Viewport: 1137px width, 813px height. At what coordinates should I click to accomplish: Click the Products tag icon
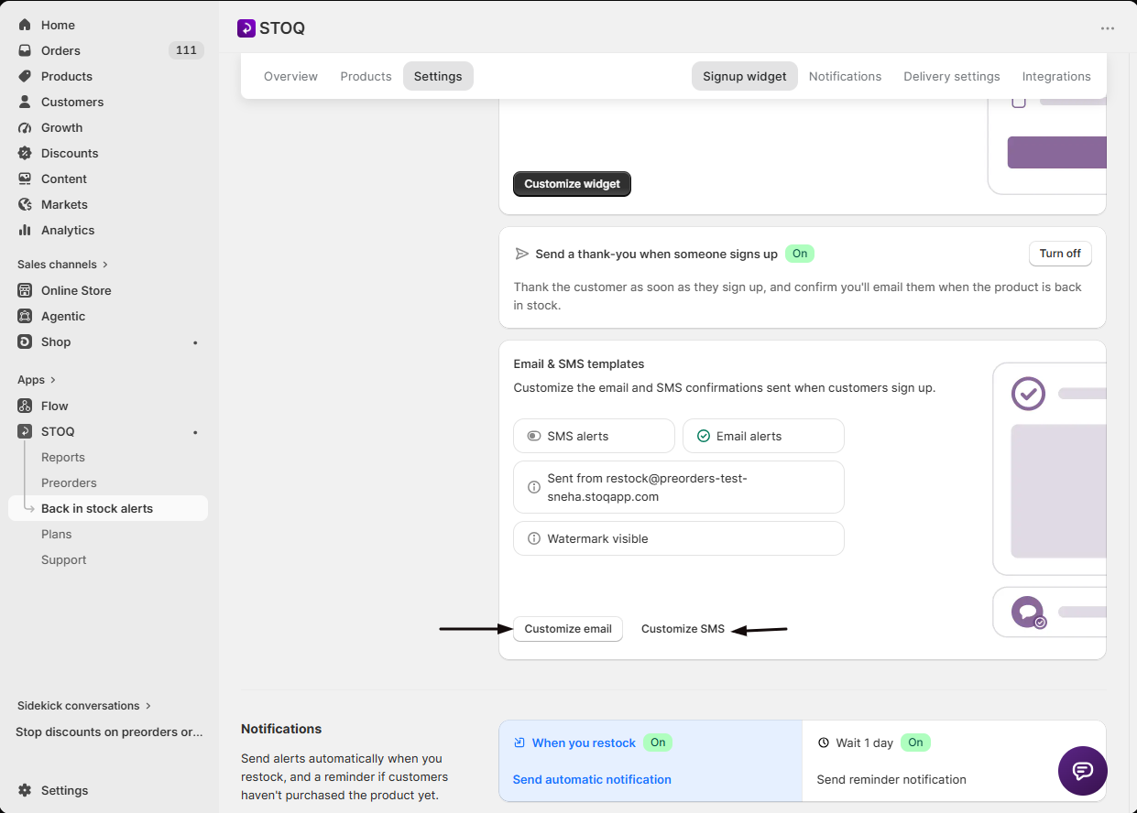coord(25,76)
